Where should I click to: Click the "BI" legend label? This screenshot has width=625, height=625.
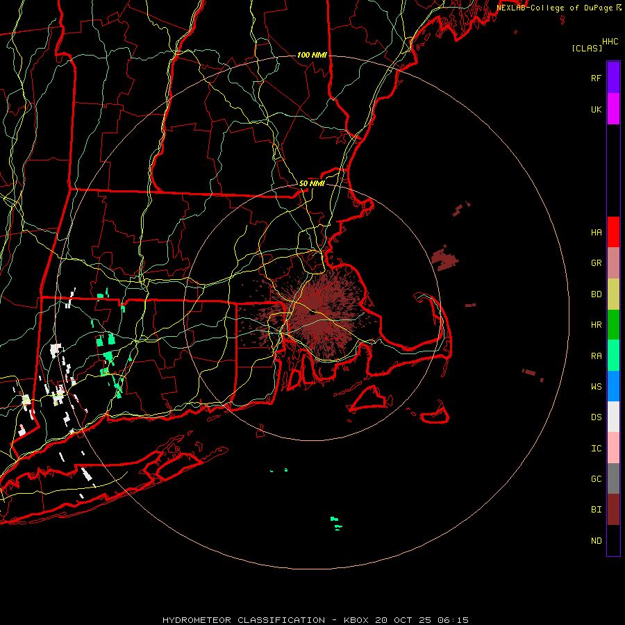(596, 510)
